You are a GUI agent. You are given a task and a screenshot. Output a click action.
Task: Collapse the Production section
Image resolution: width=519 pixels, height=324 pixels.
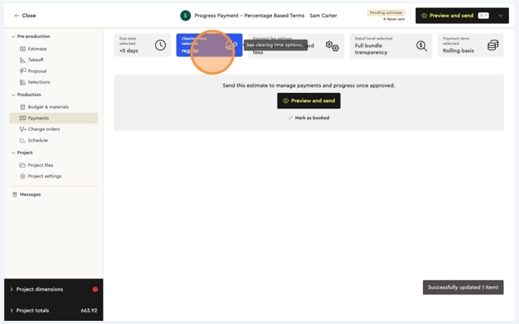13,95
